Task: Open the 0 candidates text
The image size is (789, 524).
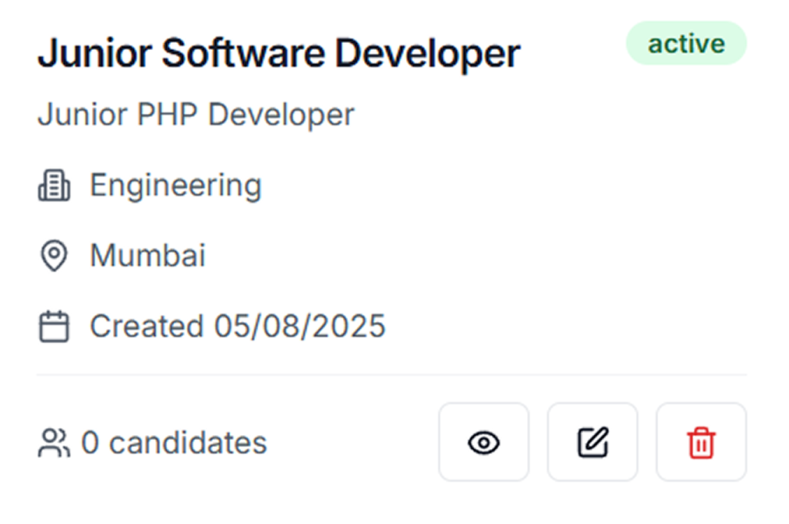Action: 174,443
